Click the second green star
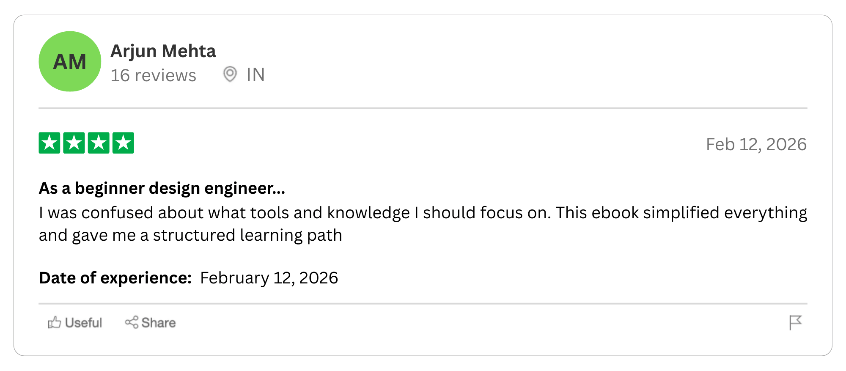Viewport: 846px width, 371px height. click(74, 143)
